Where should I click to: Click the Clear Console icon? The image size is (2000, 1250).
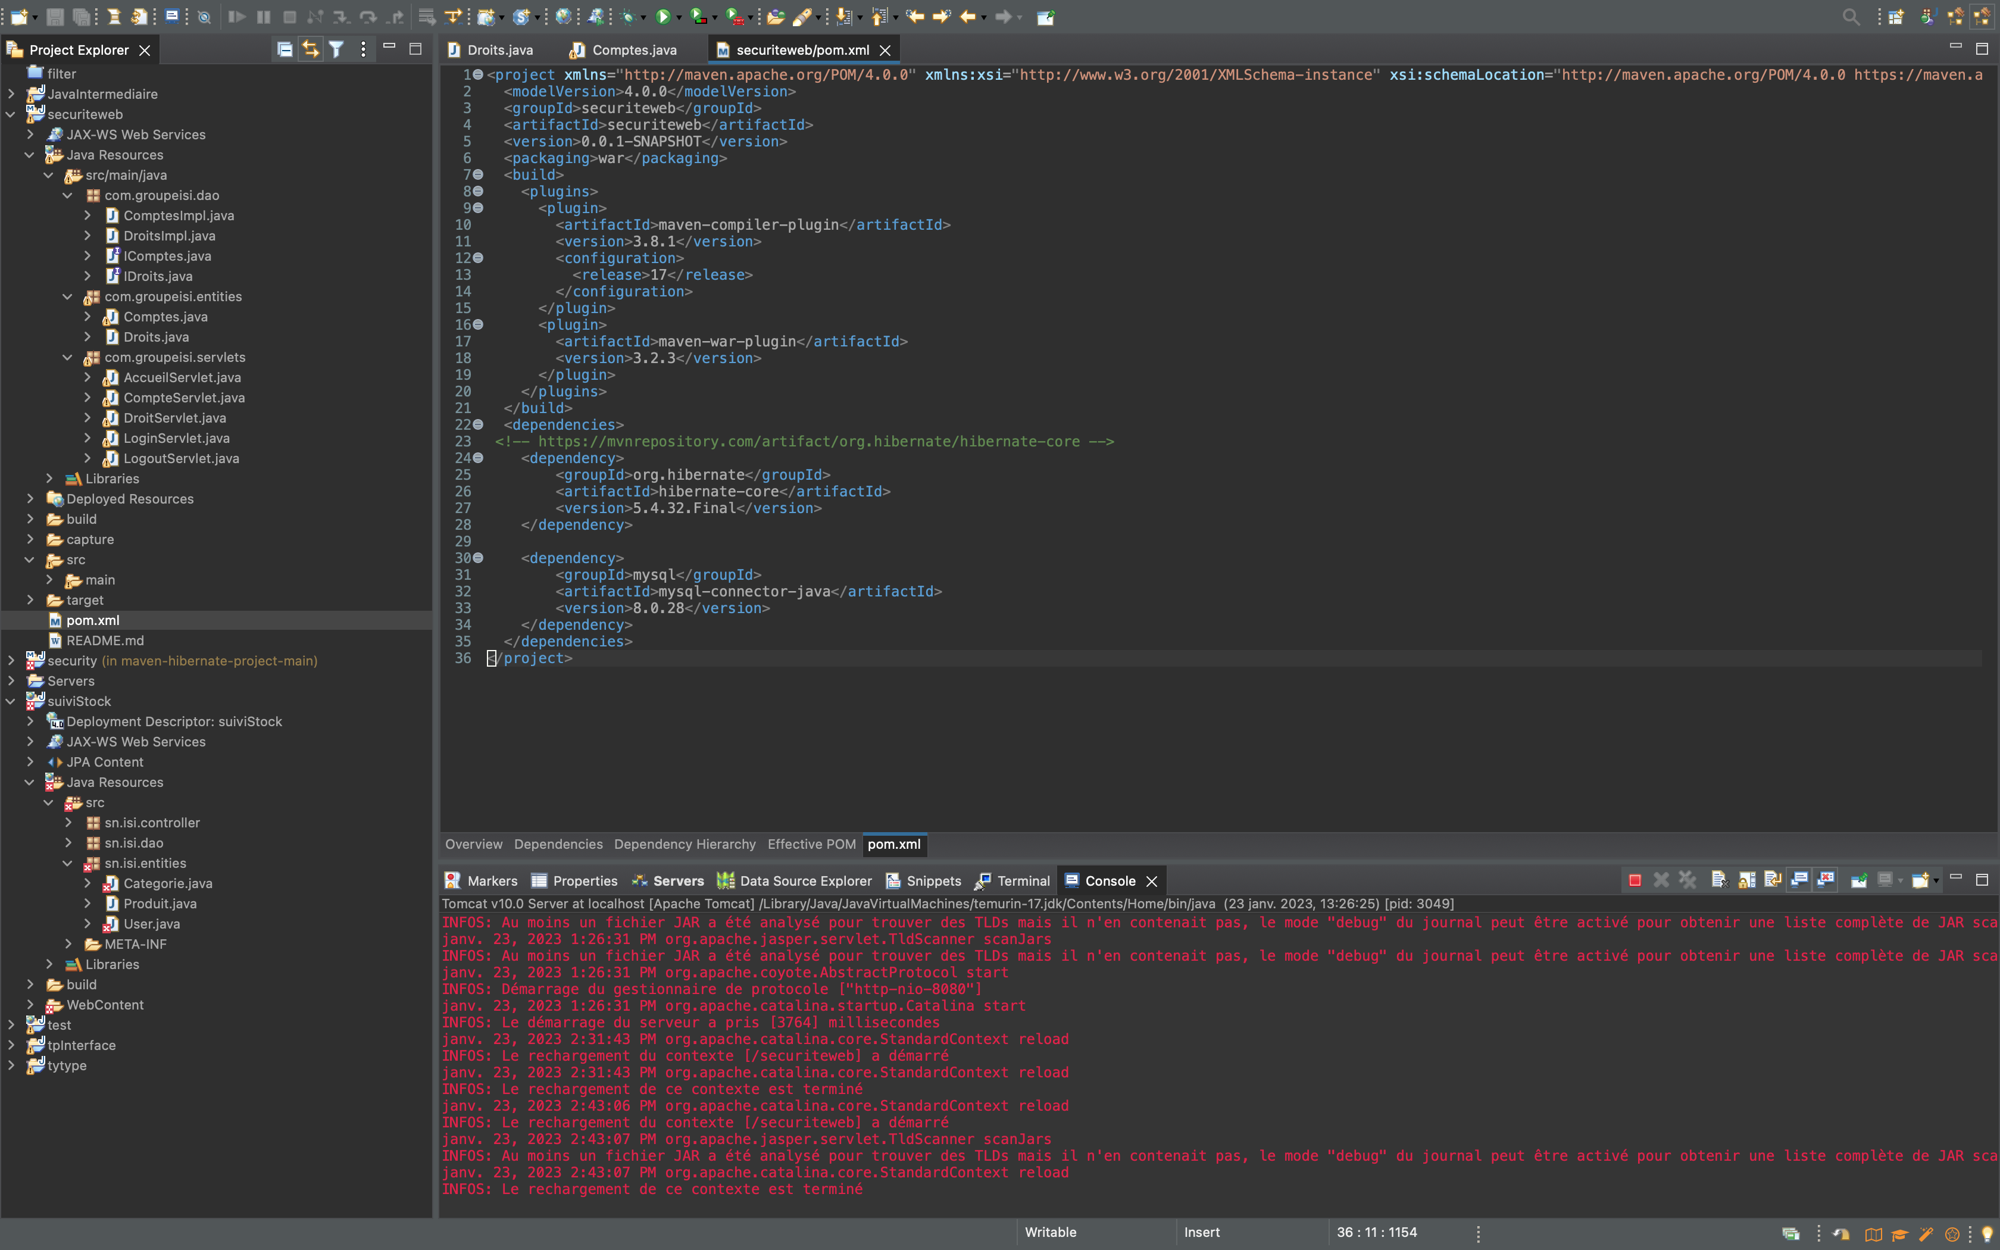pos(1719,880)
